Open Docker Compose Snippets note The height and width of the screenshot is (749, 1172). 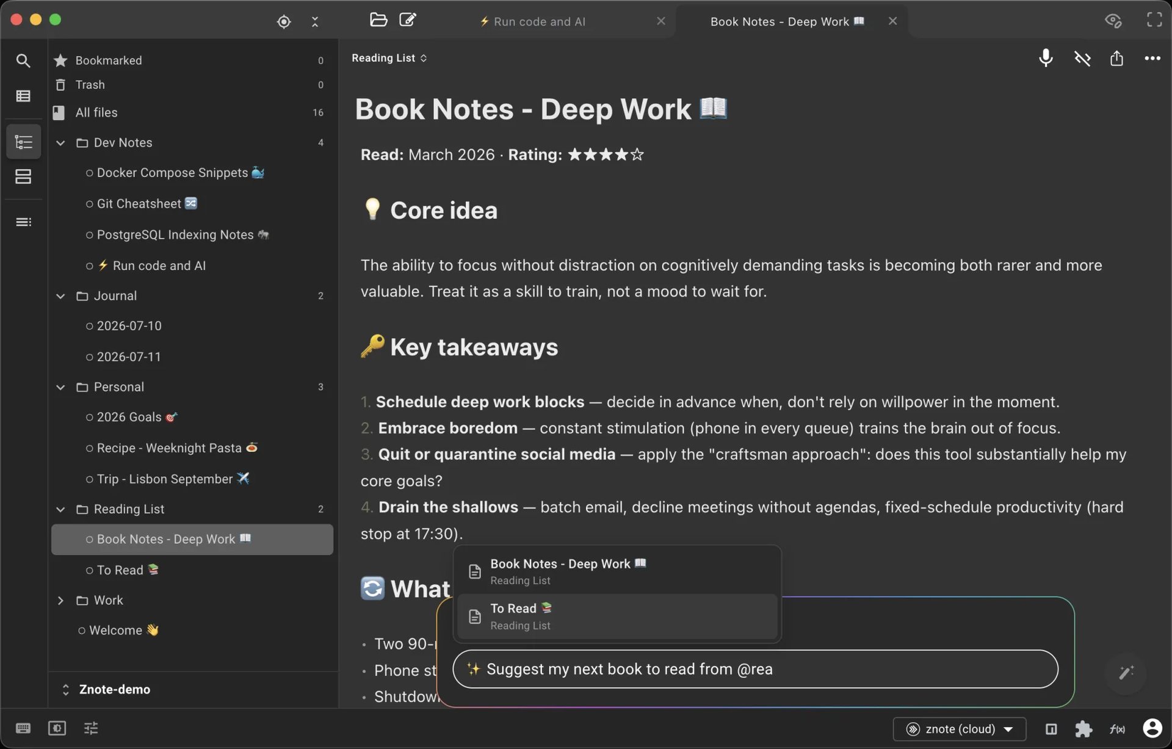pyautogui.click(x=181, y=173)
